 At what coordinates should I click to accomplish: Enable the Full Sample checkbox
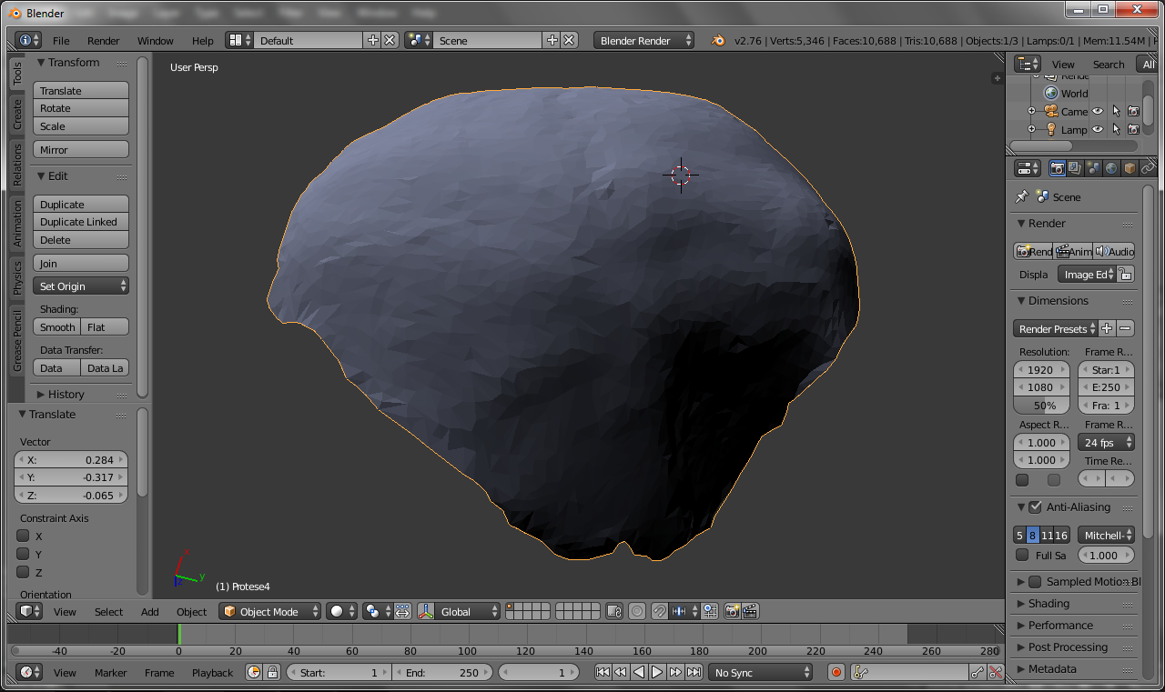(x=1022, y=555)
